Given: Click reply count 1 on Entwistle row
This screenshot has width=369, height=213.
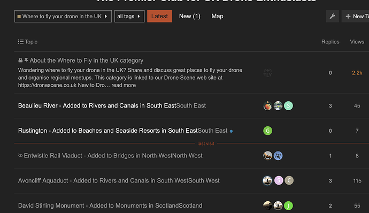Looking at the screenshot, I should 330,156.
